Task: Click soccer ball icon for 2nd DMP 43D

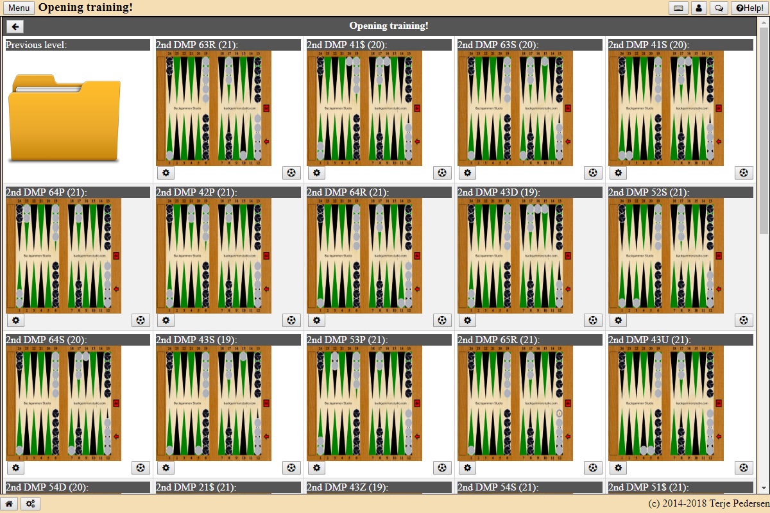Action: pos(593,320)
